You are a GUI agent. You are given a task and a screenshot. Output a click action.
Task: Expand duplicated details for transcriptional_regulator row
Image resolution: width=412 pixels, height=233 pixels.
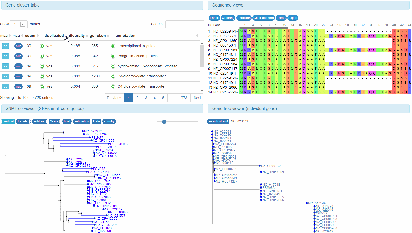pyautogui.click(x=42, y=46)
